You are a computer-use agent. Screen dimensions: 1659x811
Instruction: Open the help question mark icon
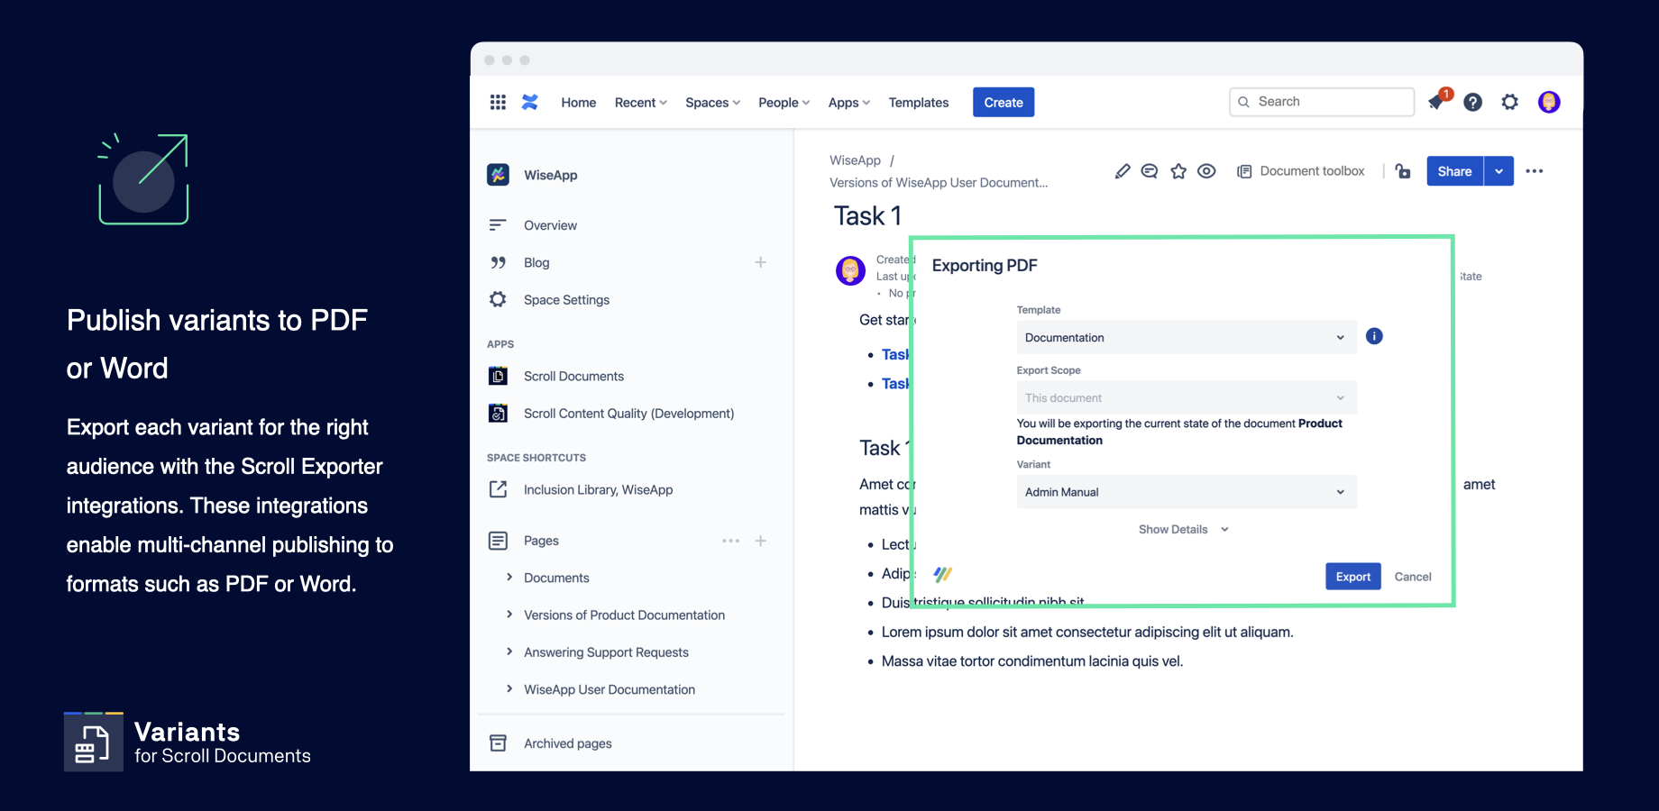(x=1472, y=103)
